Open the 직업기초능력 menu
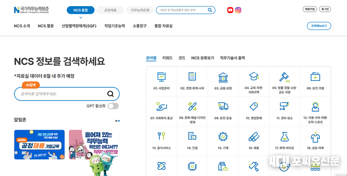This screenshot has height=176, width=347. click(x=115, y=26)
